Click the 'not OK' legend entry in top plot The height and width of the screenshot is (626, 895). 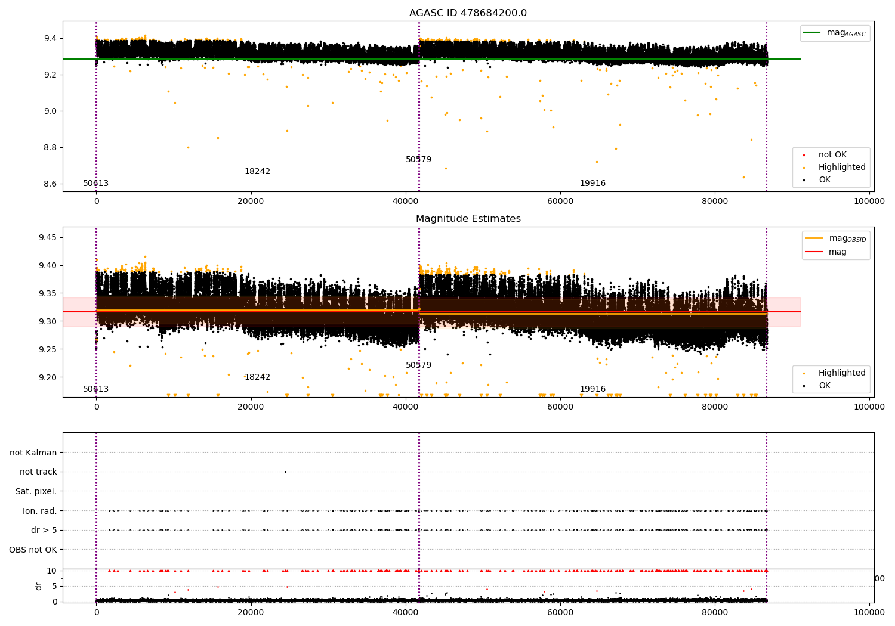pyautogui.click(x=826, y=155)
